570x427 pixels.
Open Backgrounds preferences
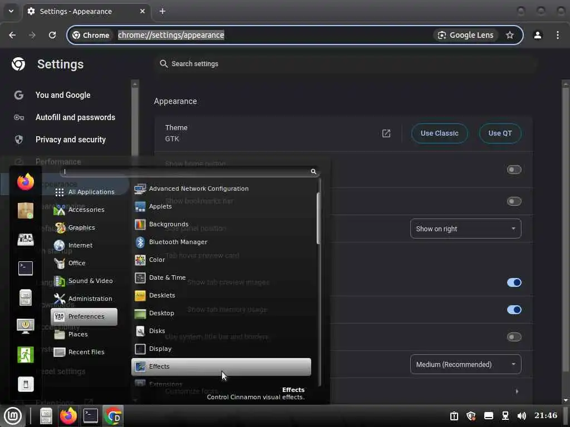[222, 224]
